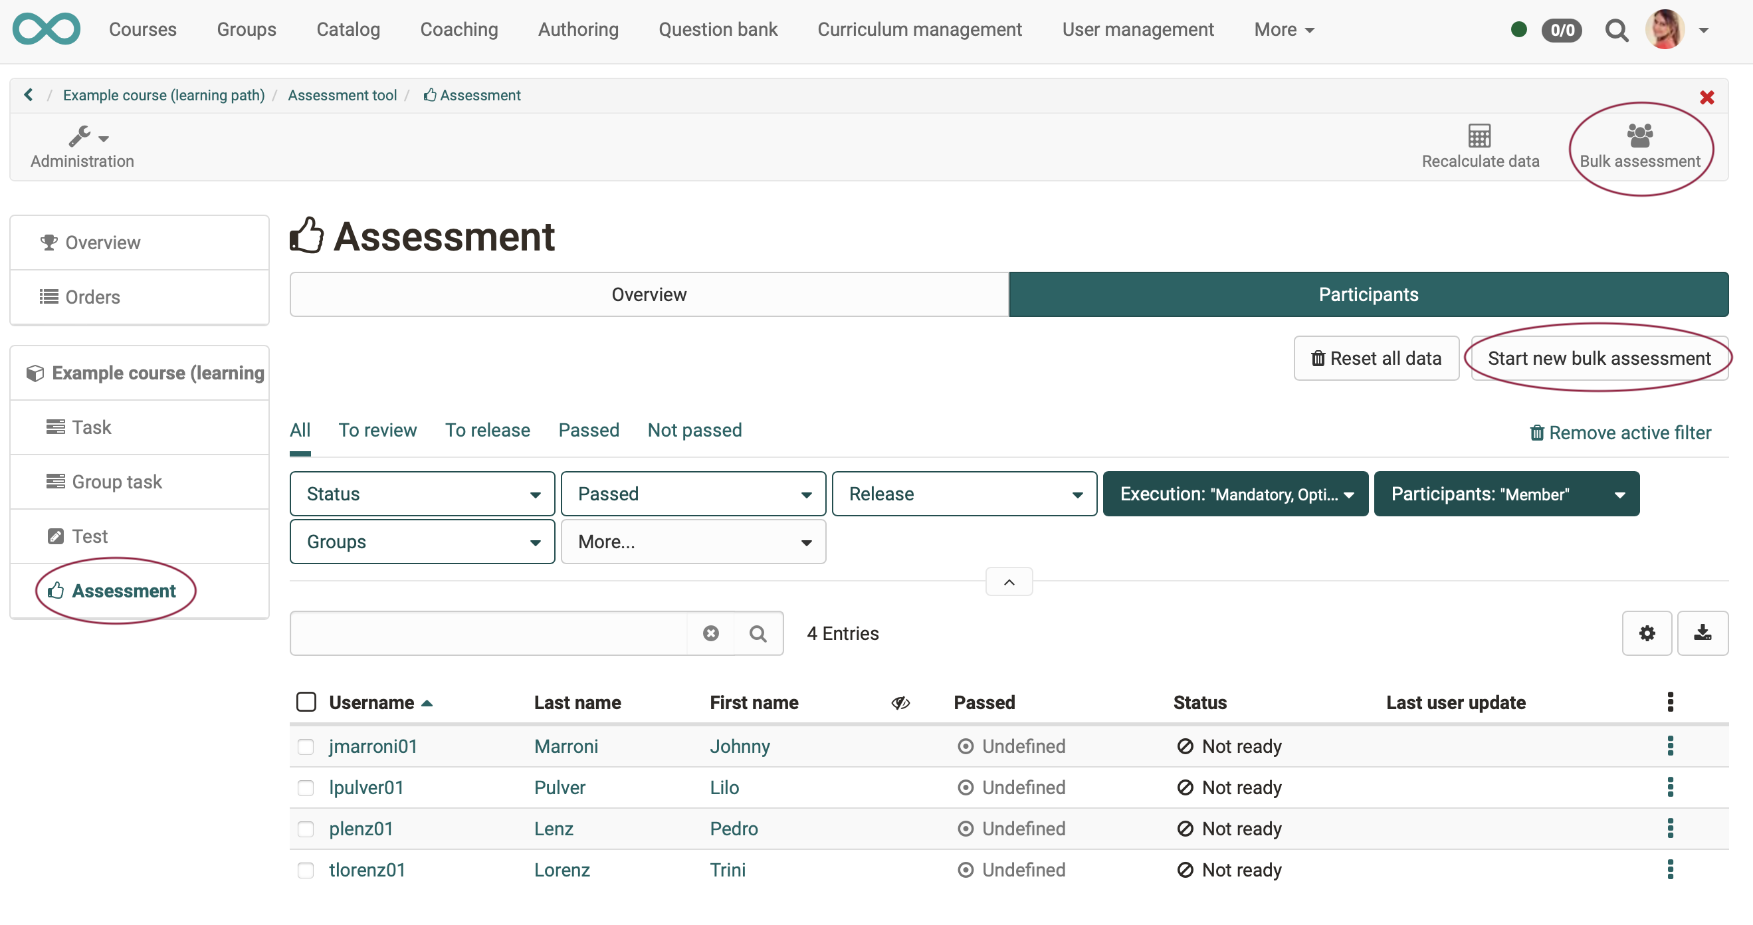This screenshot has height=925, width=1753.
Task: Open the More menu in the navigation bar
Action: [1283, 29]
